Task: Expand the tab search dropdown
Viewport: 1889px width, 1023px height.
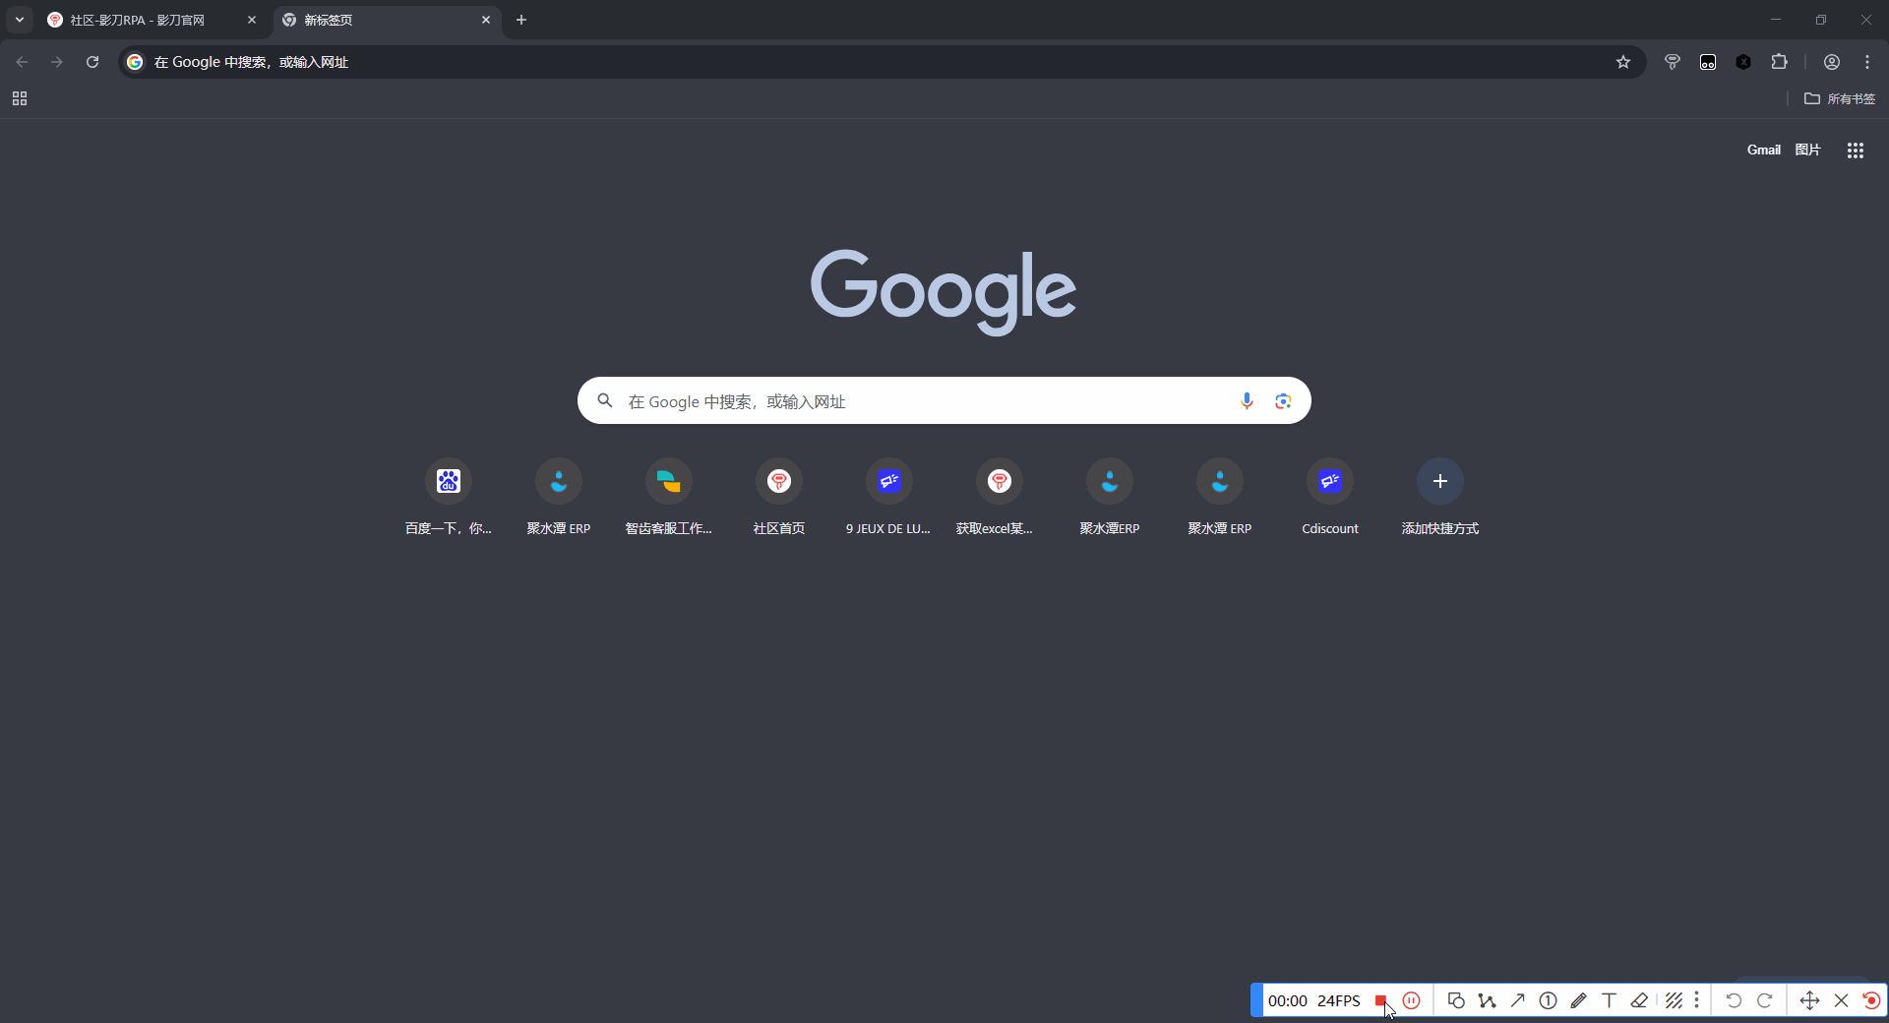Action: 20,20
